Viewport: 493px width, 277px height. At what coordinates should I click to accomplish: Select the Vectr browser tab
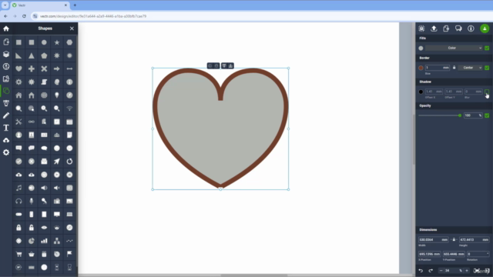[40, 5]
